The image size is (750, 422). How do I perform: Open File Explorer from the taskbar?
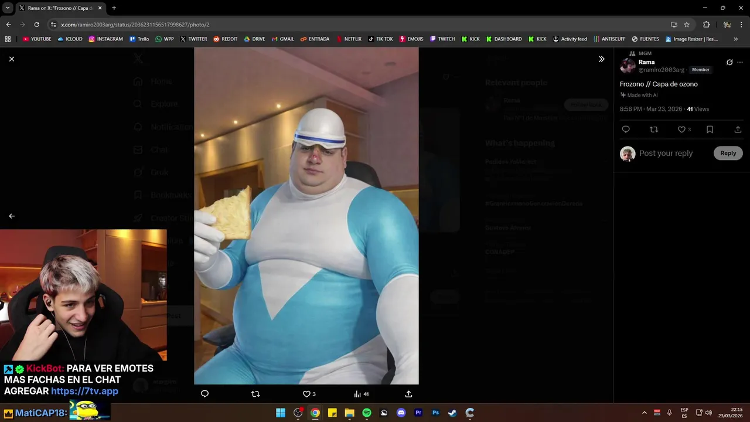[350, 413]
